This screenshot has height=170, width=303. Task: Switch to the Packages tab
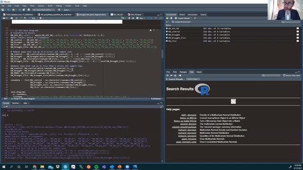(x=183, y=72)
